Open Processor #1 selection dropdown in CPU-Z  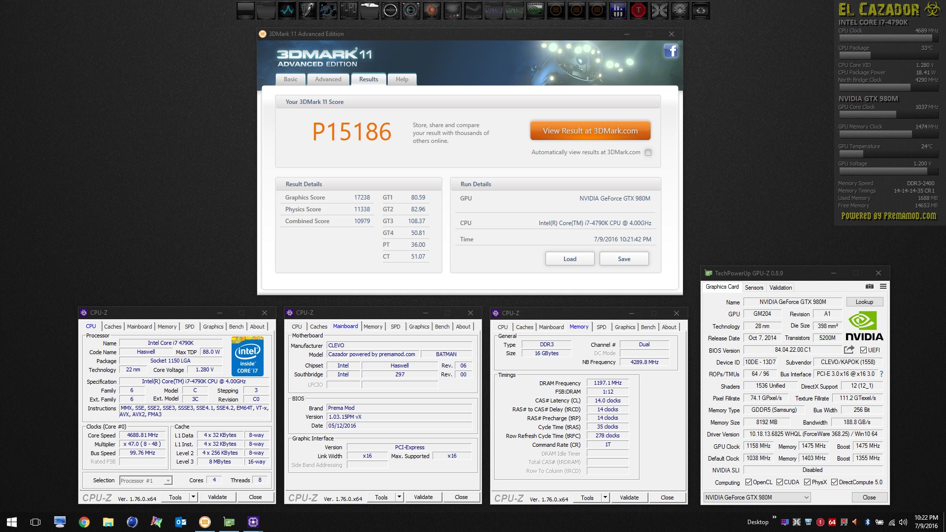pos(146,480)
